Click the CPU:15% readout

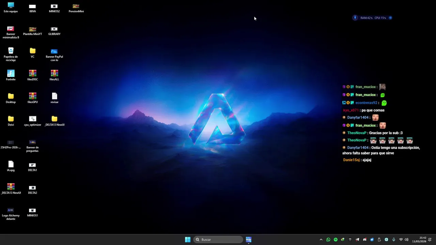[380, 18]
